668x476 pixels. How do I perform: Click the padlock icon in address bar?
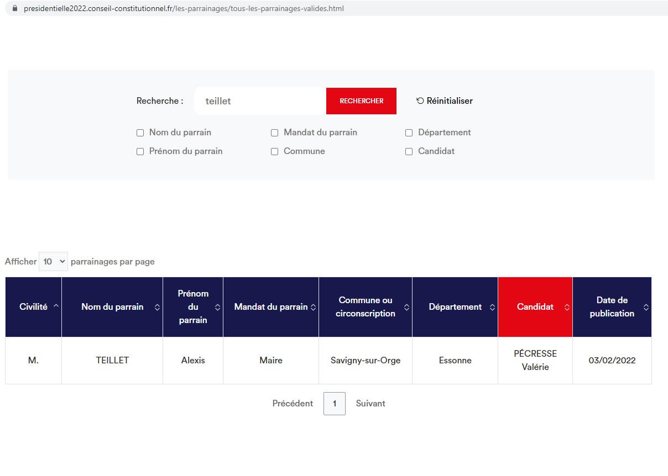(x=14, y=8)
